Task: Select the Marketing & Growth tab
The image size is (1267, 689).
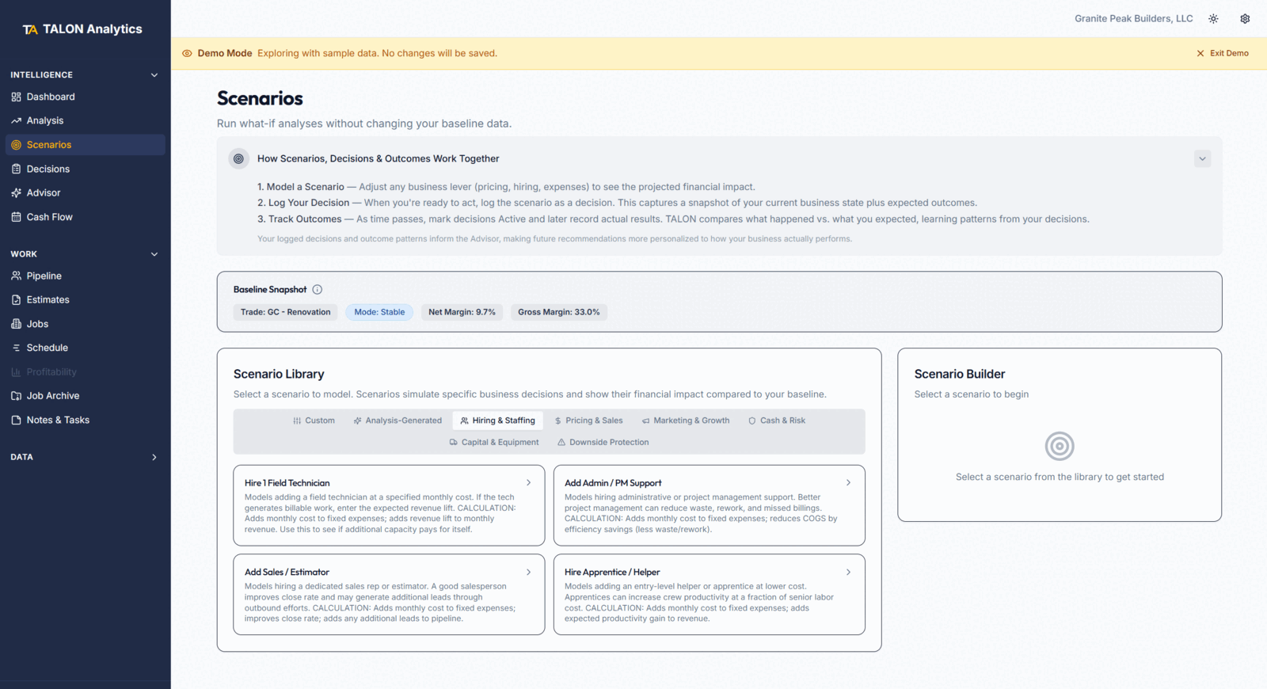Action: click(686, 421)
